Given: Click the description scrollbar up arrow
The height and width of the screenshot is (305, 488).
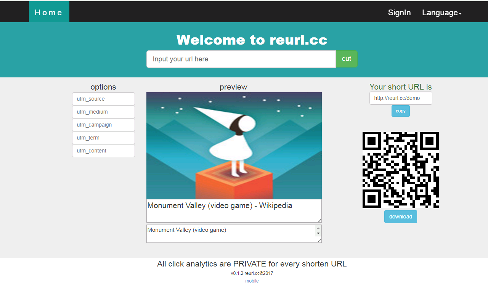Looking at the screenshot, I should point(318,228).
